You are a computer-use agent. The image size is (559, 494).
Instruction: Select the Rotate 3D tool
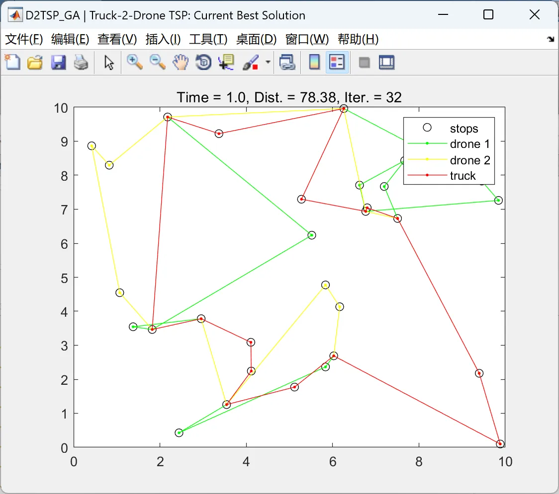pyautogui.click(x=203, y=62)
